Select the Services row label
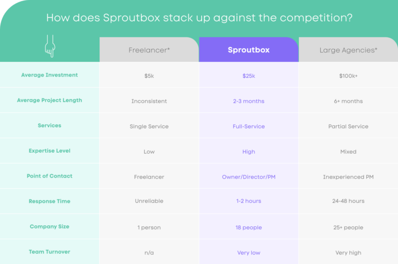 click(49, 126)
